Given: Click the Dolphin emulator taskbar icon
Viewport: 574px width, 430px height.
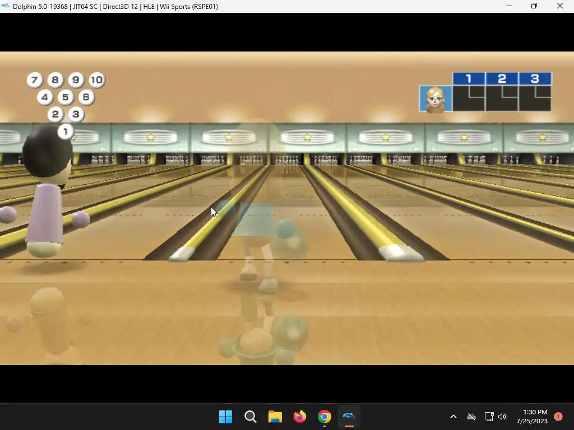Looking at the screenshot, I should (349, 417).
